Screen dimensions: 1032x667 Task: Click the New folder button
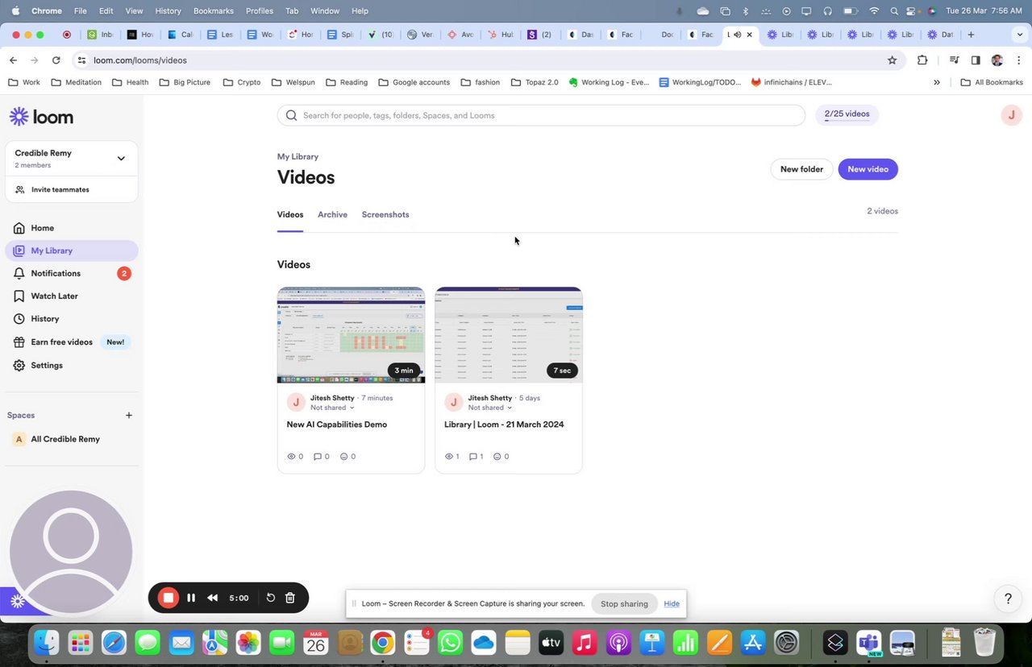click(801, 169)
